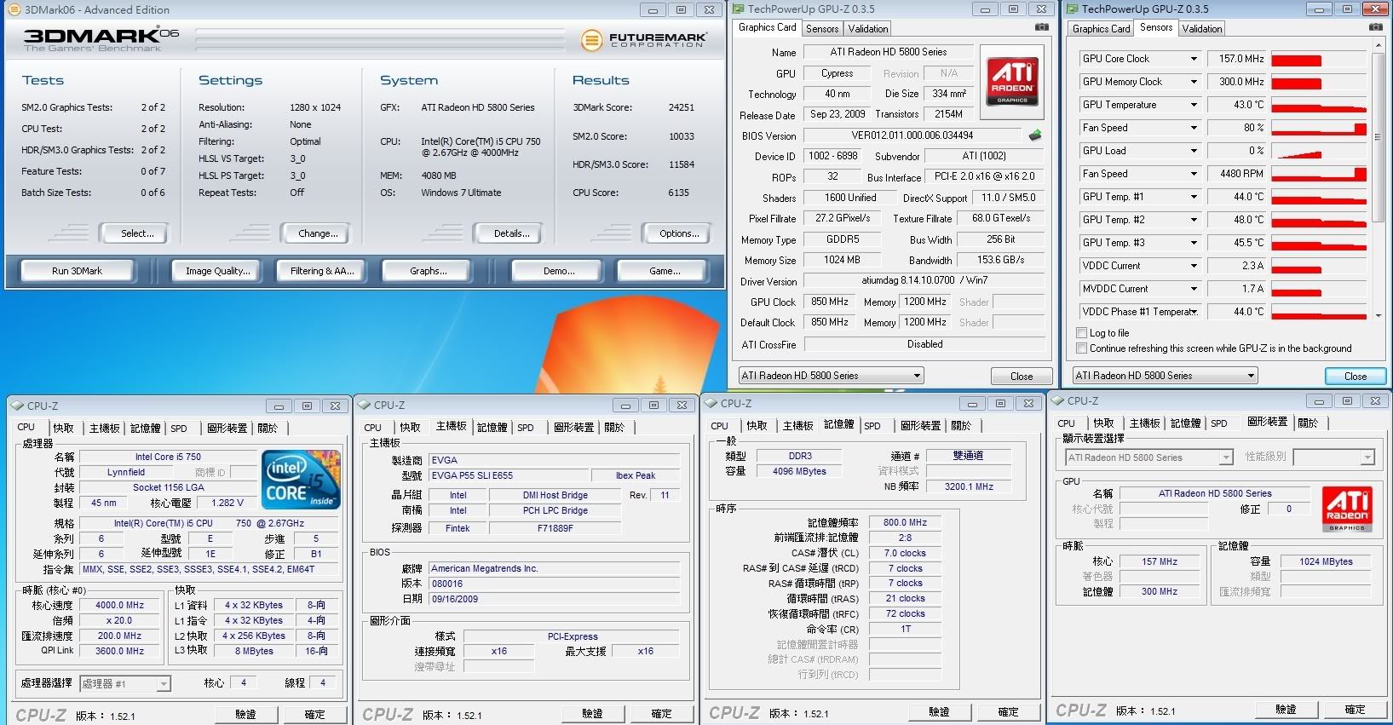Click the ATI Radeon logo in CPU-Z graphics window
Image resolution: width=1393 pixels, height=725 pixels.
(x=1347, y=509)
